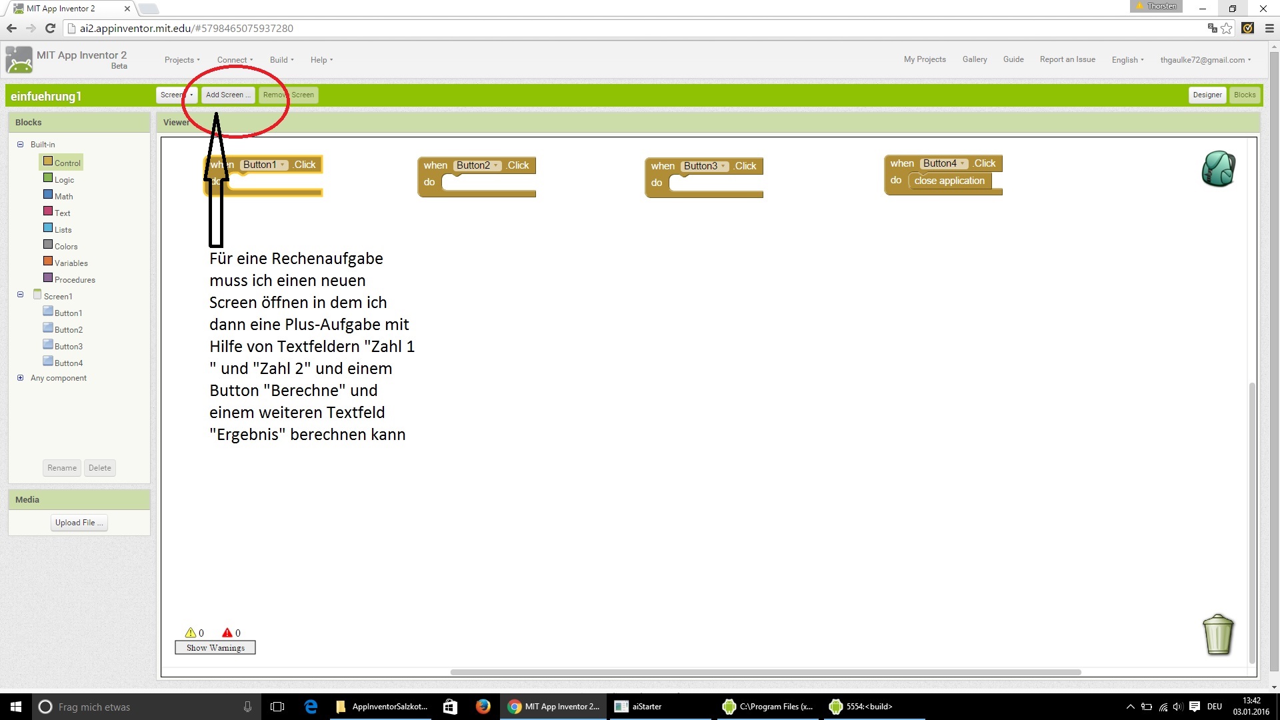Select the close application block

pyautogui.click(x=949, y=181)
